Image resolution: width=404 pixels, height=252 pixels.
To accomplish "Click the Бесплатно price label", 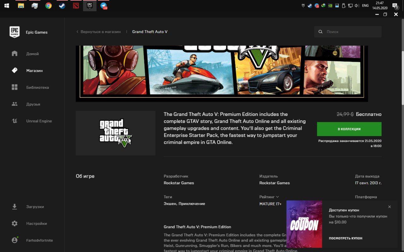I will point(369,114).
